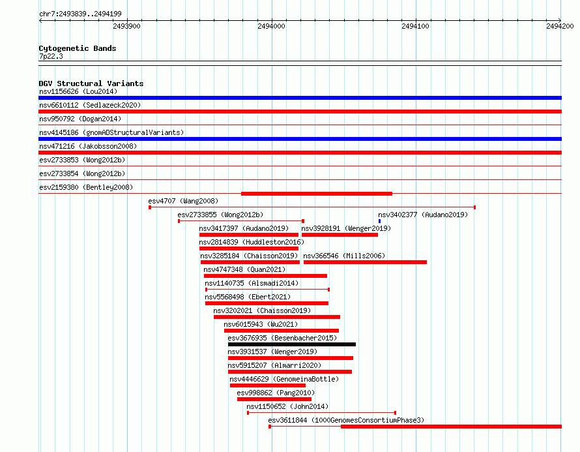This screenshot has width=580, height=452.
Task: Click the 2494200 ruler coordinate
Action: point(560,26)
